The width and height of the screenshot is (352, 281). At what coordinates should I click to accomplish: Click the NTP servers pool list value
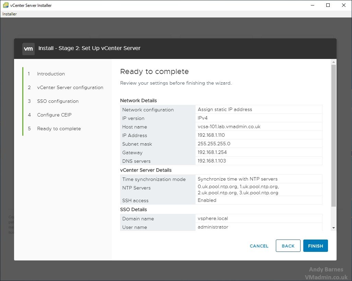pyautogui.click(x=238, y=190)
